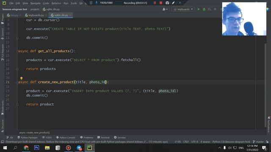Open Chrome from the Windows taskbar
Screen dimensions: 271x152
click(x=26, y=148)
